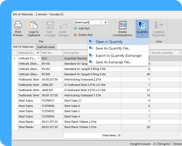Select part number 08.09.257.00 cell
This screenshot has width=182, height=146.
pos(52,80)
